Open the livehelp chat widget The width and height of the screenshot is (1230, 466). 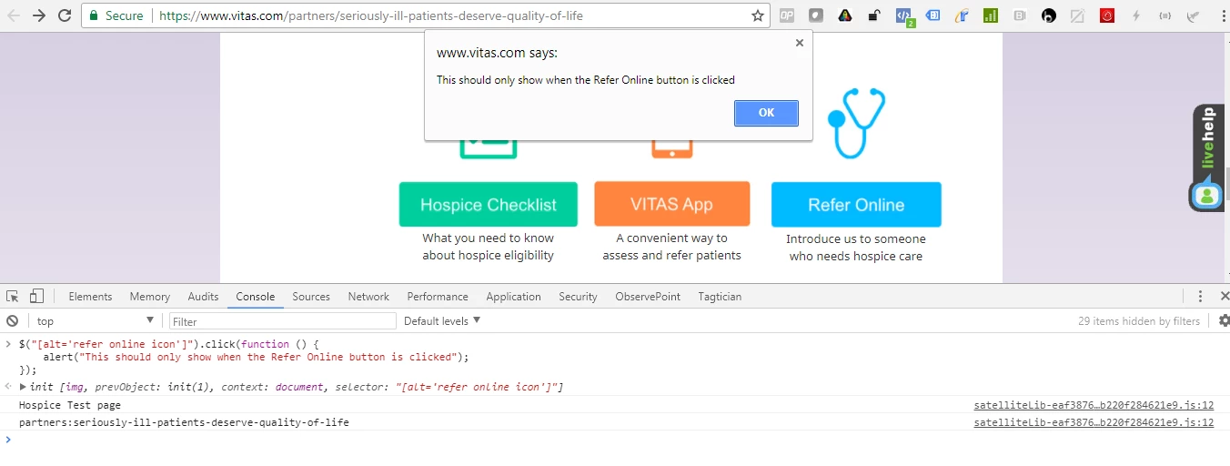(1207, 157)
